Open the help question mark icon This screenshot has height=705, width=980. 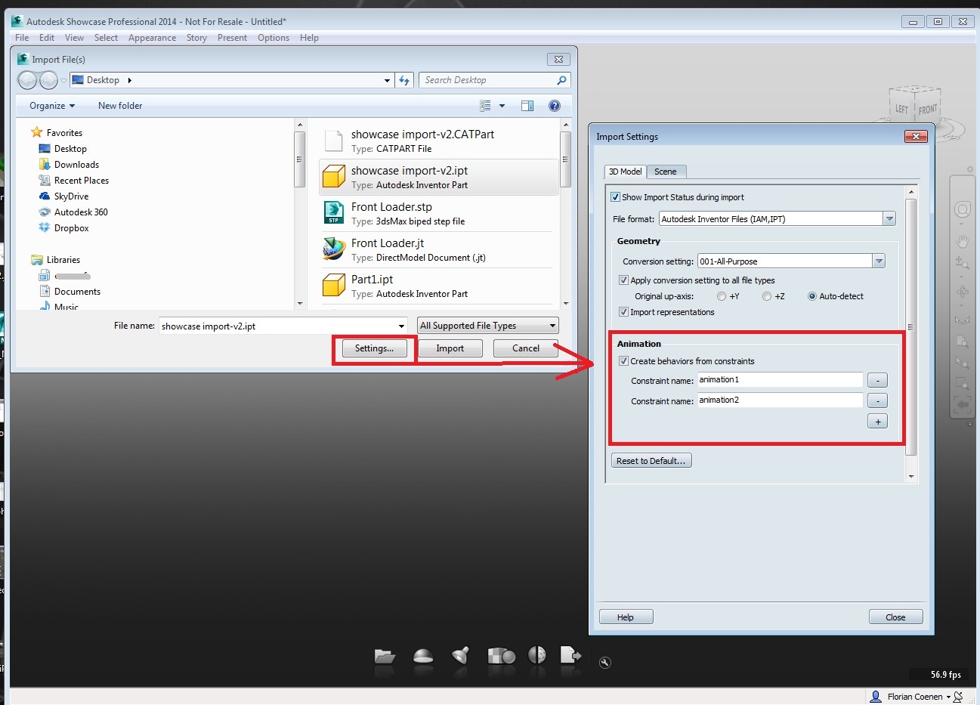555,106
